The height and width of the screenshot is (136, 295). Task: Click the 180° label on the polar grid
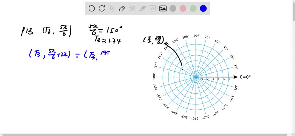154,76
